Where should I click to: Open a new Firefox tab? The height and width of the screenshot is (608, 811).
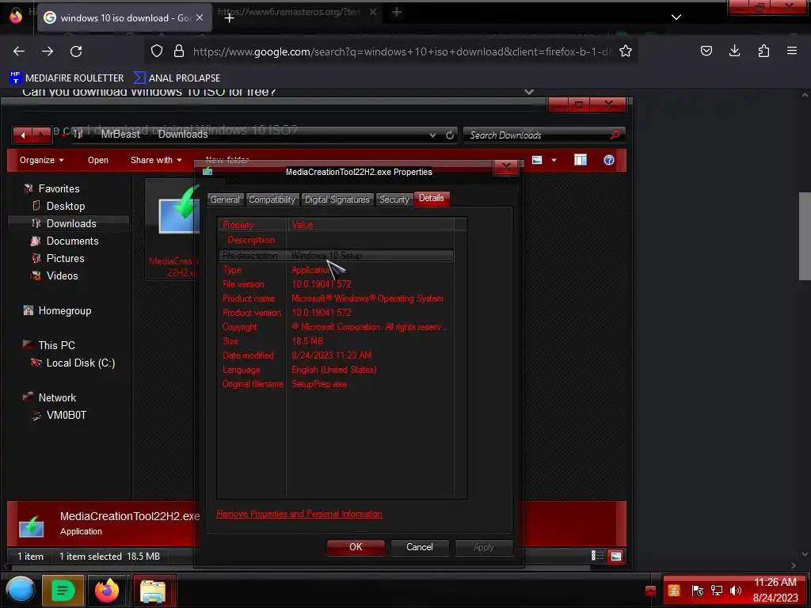230,17
